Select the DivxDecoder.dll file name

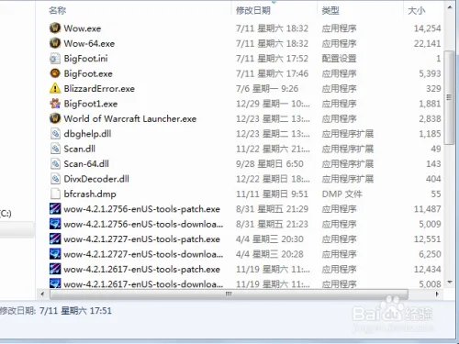click(96, 179)
